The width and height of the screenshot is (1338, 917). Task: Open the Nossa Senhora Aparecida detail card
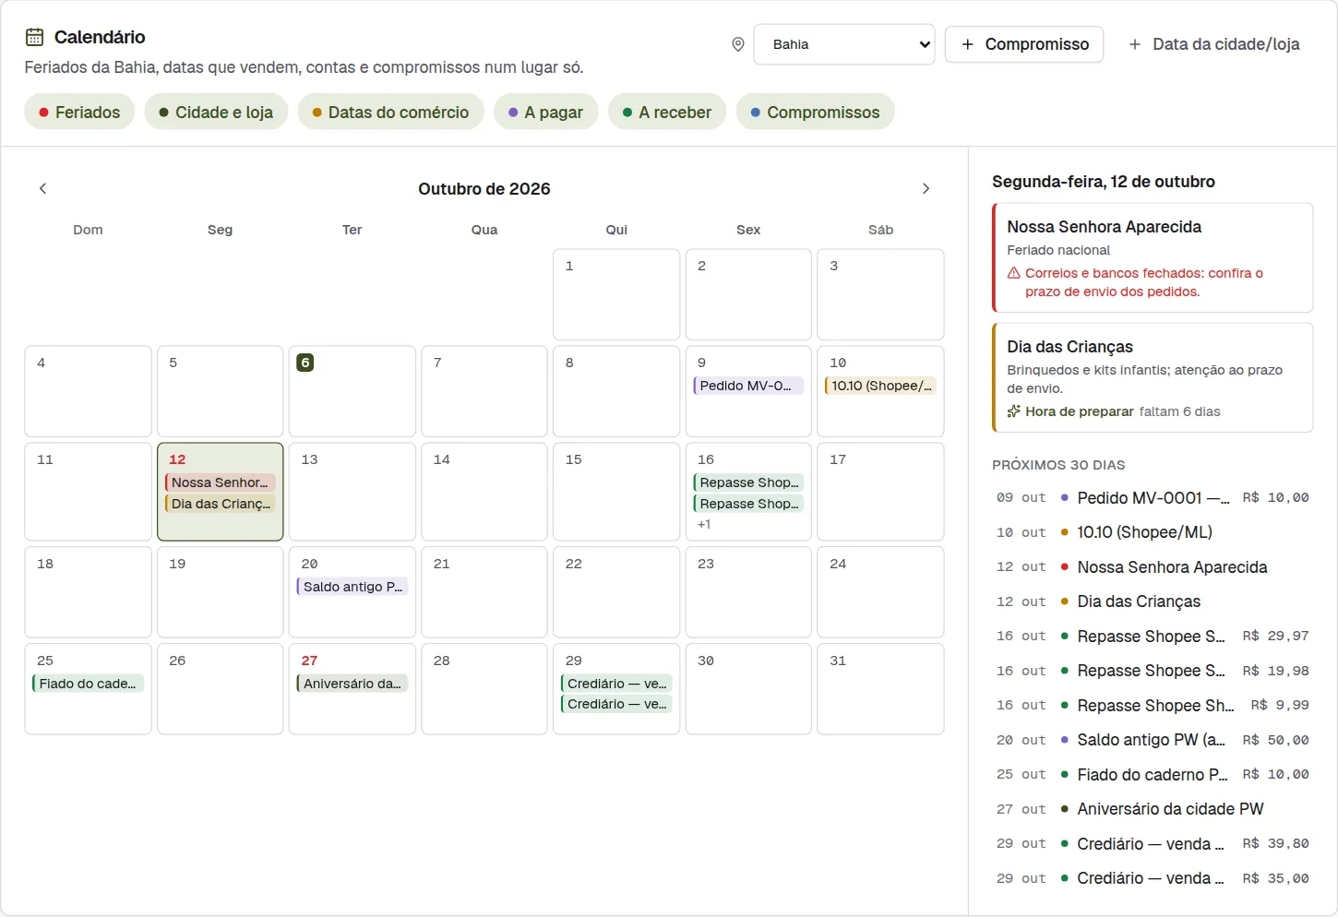[x=1153, y=258]
